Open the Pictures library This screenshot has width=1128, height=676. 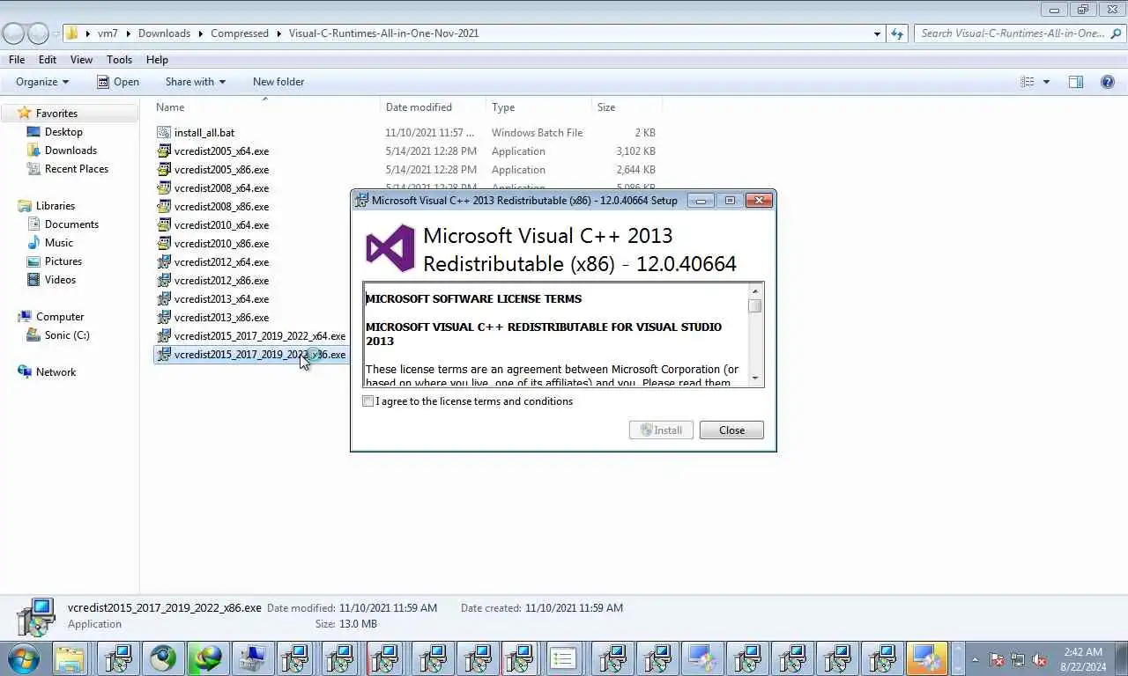click(63, 261)
